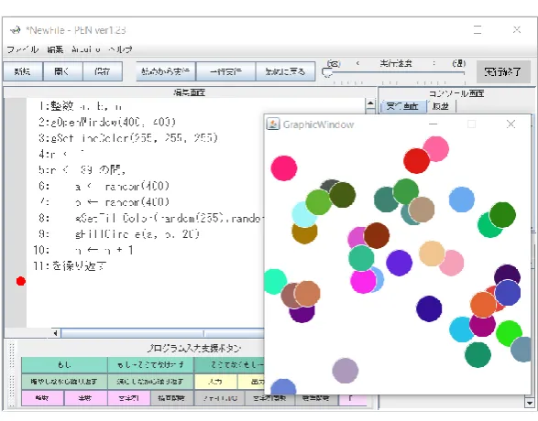Click the helper button panel drag grip
The image size is (538, 421).
tap(12, 374)
